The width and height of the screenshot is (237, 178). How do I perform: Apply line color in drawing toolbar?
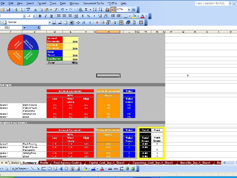click(x=94, y=168)
